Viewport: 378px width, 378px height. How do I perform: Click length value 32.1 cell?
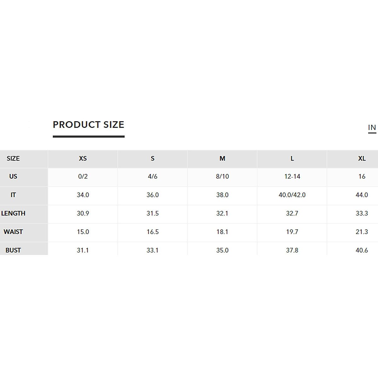click(222, 213)
